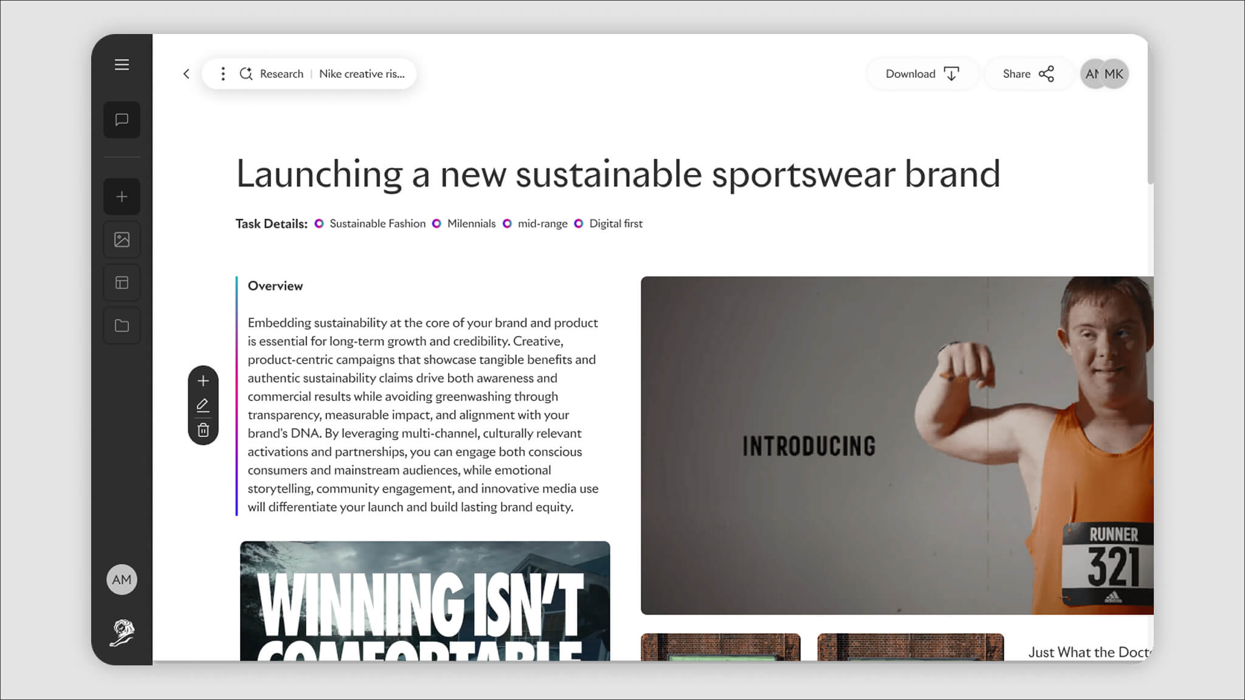Open the image gallery sidebar icon

click(x=122, y=239)
